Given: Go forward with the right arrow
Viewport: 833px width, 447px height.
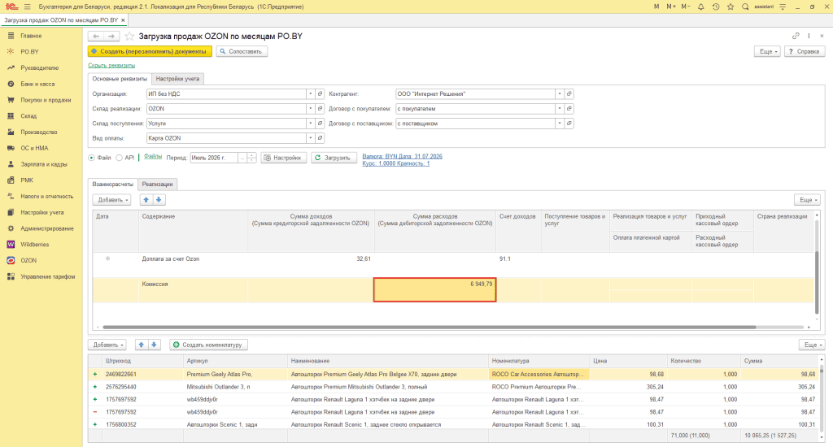Looking at the screenshot, I should pyautogui.click(x=111, y=36).
